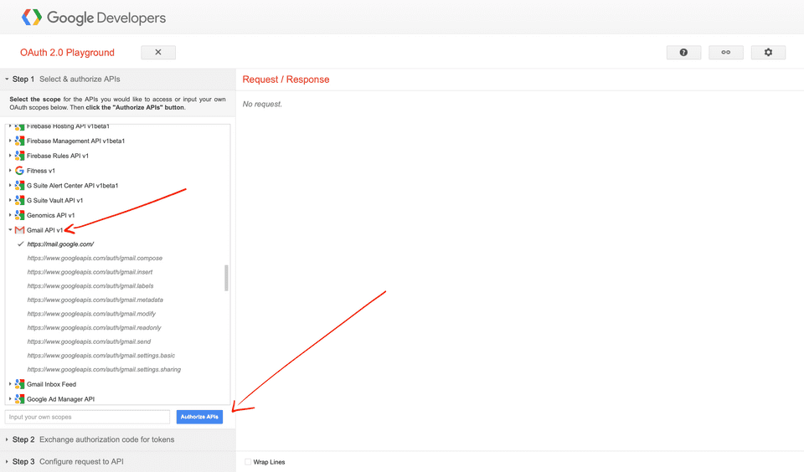Select the gmail.settings.sharing scope
This screenshot has height=472, width=804.
point(104,370)
